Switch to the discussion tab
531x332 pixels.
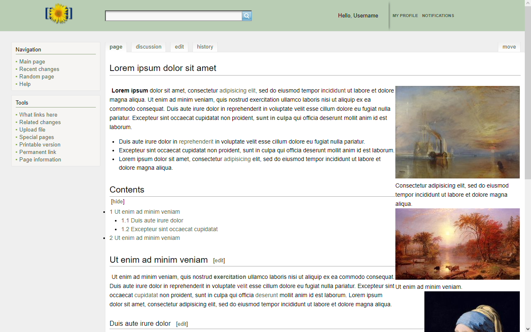tap(149, 47)
